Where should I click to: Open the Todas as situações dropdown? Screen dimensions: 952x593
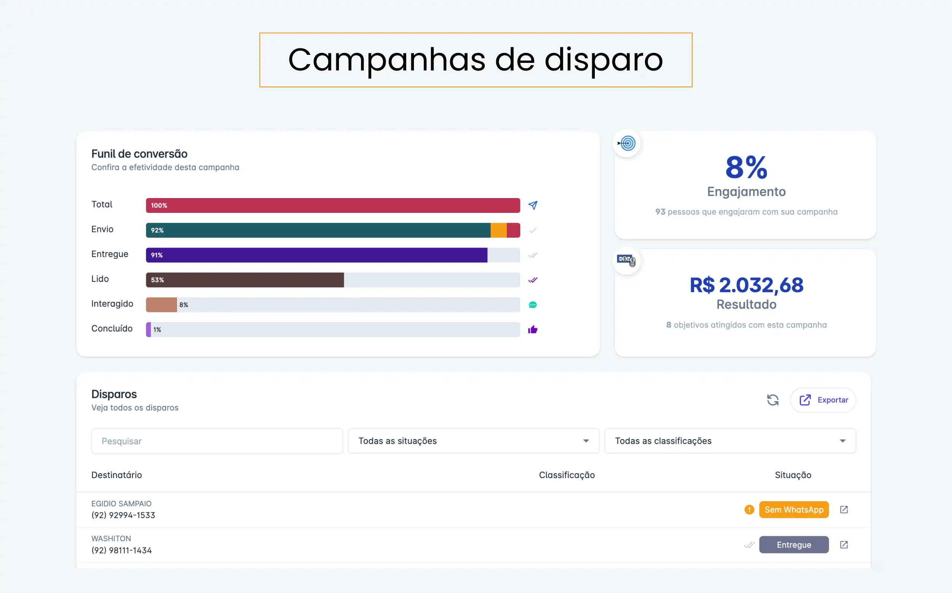[x=473, y=441]
